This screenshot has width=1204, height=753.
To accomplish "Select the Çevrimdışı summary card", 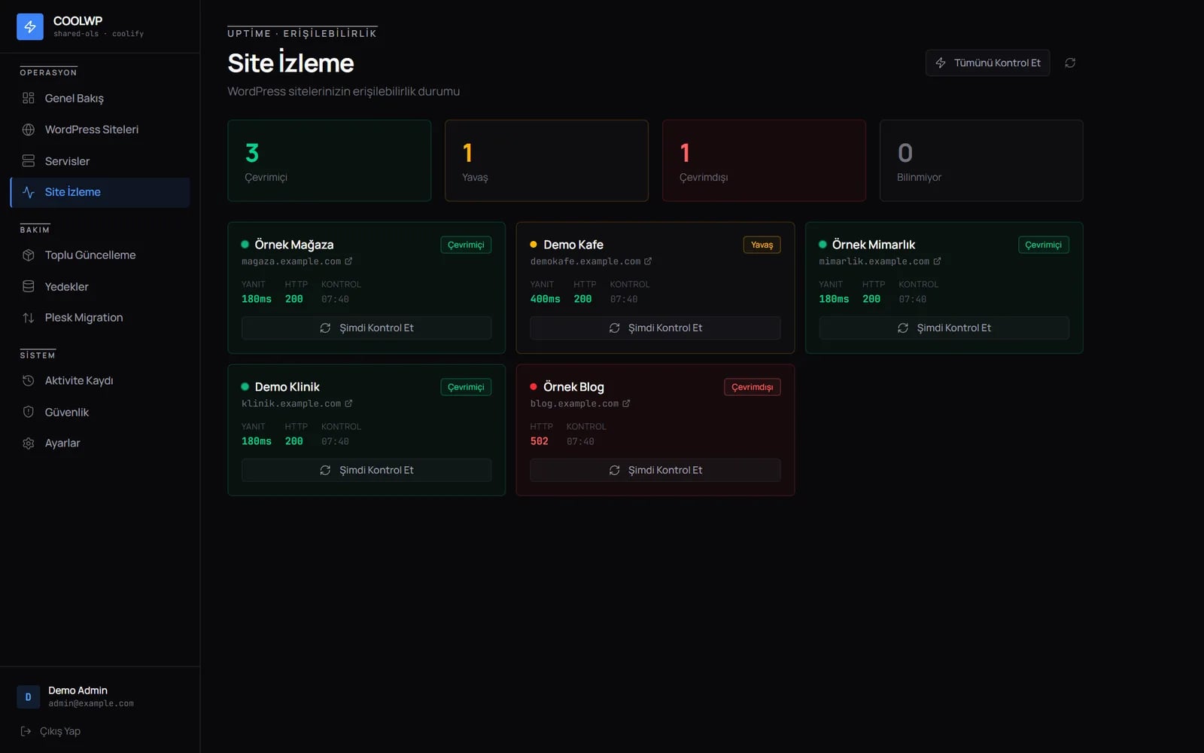I will click(x=764, y=160).
